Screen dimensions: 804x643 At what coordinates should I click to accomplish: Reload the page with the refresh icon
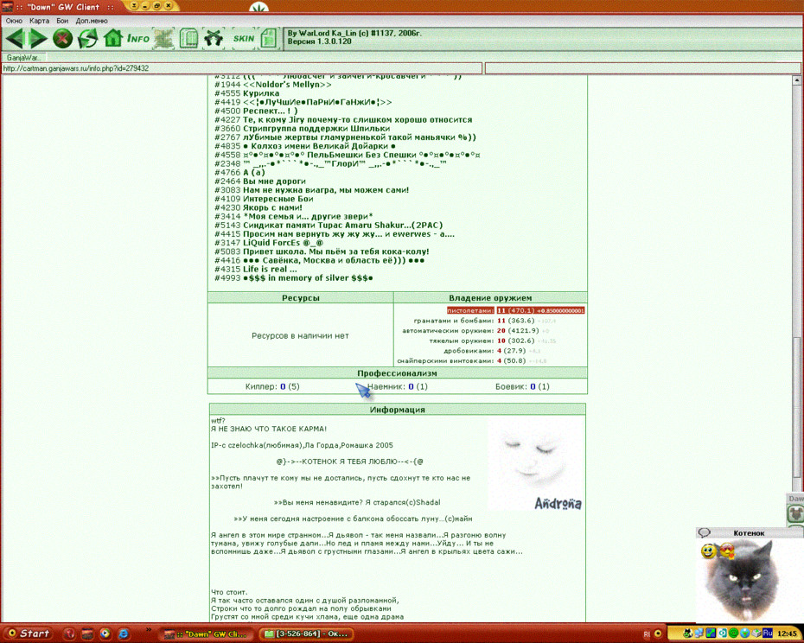coord(87,38)
